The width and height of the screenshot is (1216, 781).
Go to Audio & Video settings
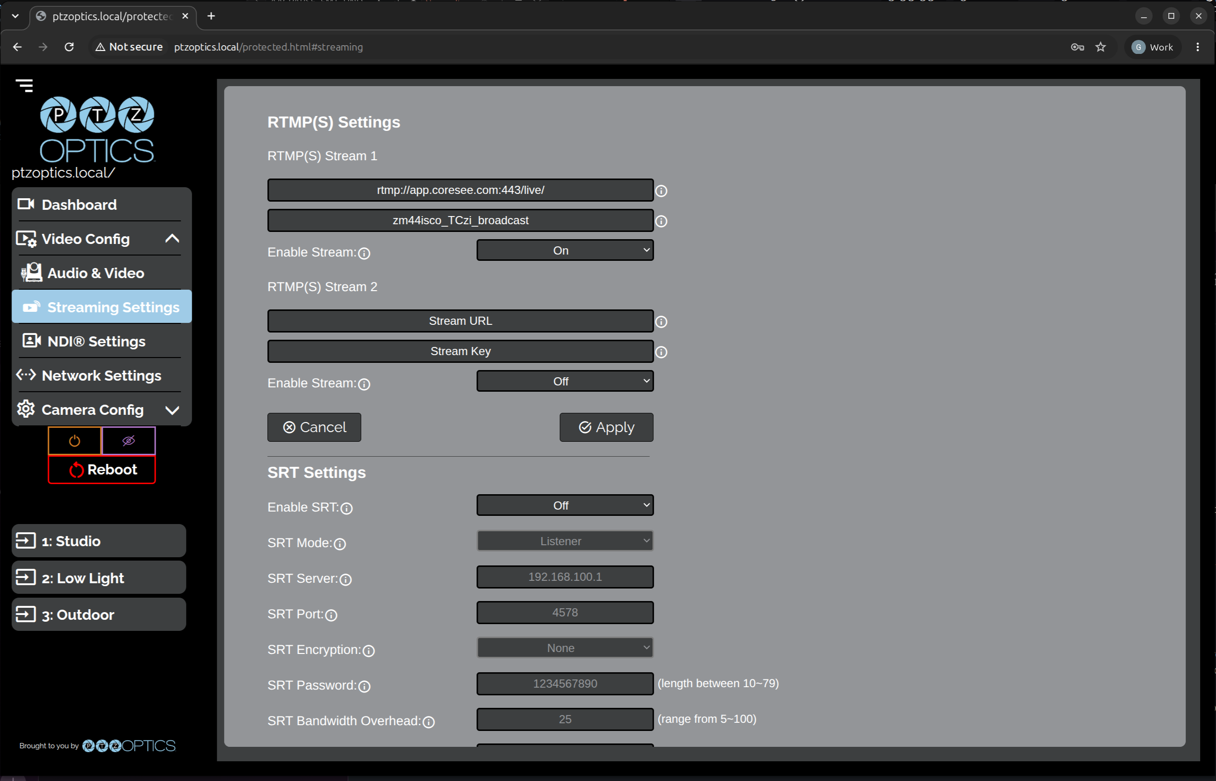(x=101, y=273)
